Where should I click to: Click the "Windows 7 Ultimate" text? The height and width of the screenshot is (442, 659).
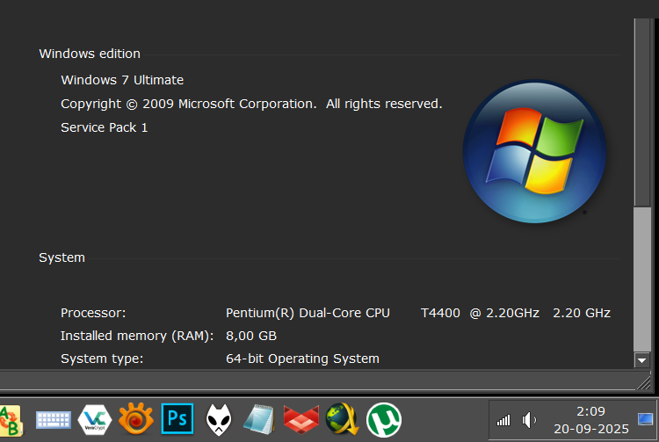point(122,80)
